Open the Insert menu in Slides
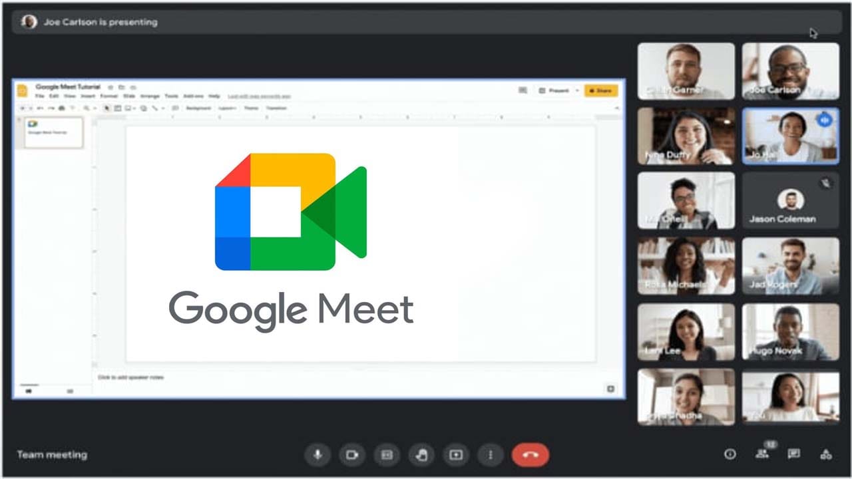Viewport: 852px width, 479px height. point(88,96)
